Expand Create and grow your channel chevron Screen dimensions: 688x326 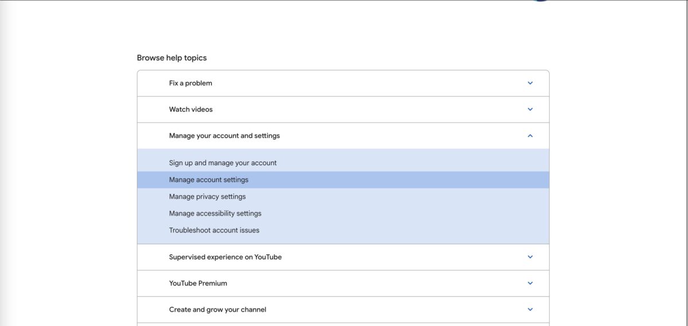530,309
